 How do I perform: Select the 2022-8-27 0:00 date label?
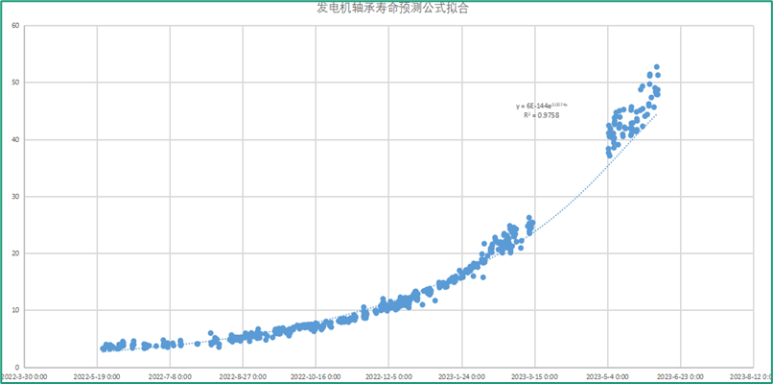[x=244, y=376]
